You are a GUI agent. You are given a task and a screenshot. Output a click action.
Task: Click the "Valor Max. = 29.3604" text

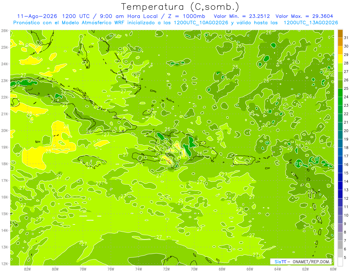304,16
